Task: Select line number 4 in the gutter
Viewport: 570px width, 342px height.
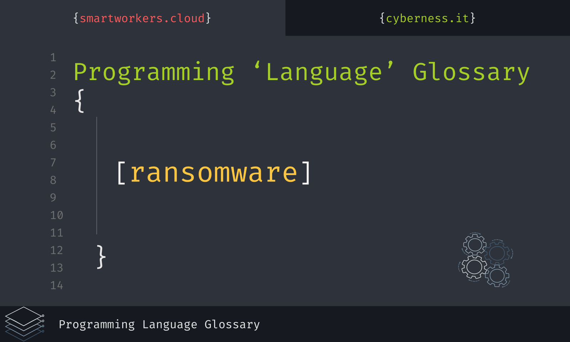Action: click(53, 110)
